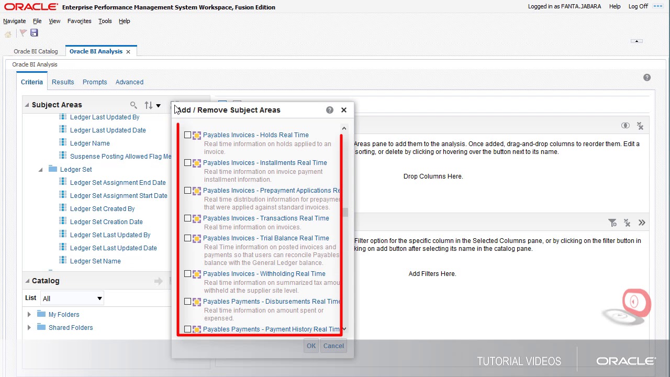Click the add filter funnel icon
Viewport: 670px width, 377px height.
(x=612, y=223)
